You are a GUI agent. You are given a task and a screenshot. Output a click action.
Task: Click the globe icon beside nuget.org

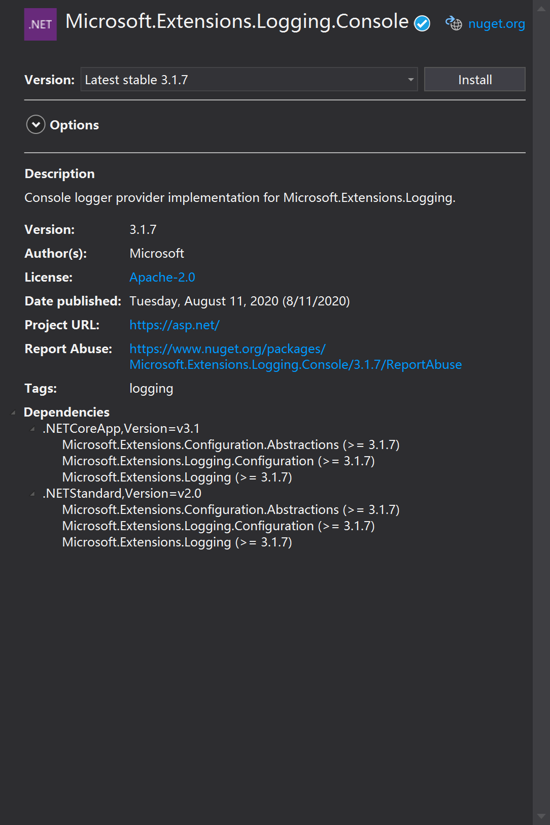coord(454,23)
